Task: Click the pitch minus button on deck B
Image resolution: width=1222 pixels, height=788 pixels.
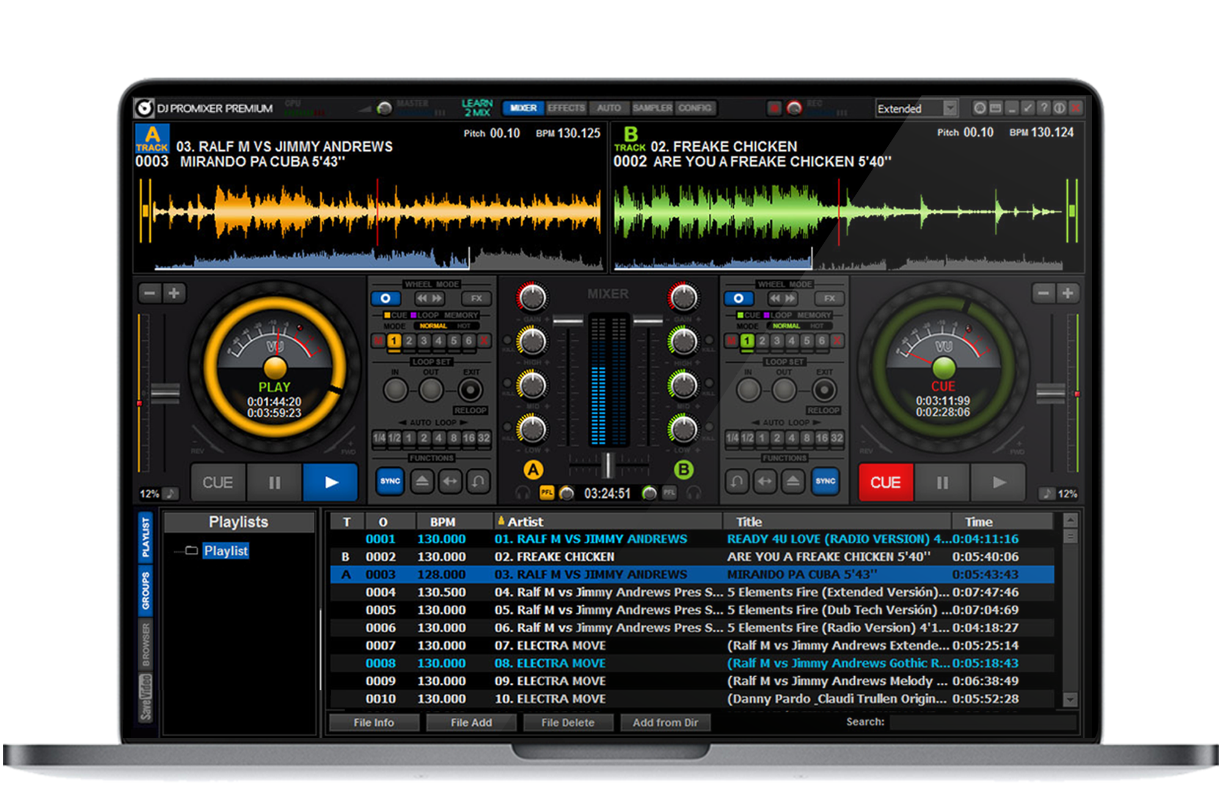Action: [x=1044, y=293]
